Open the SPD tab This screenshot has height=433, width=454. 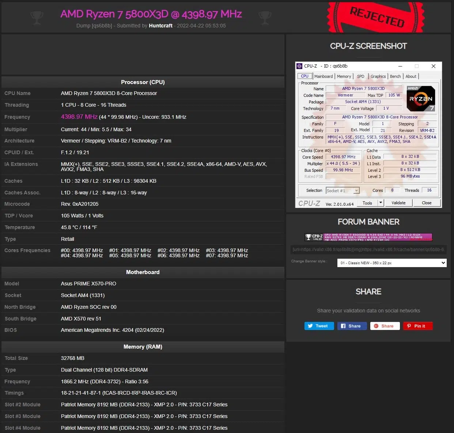pyautogui.click(x=361, y=76)
